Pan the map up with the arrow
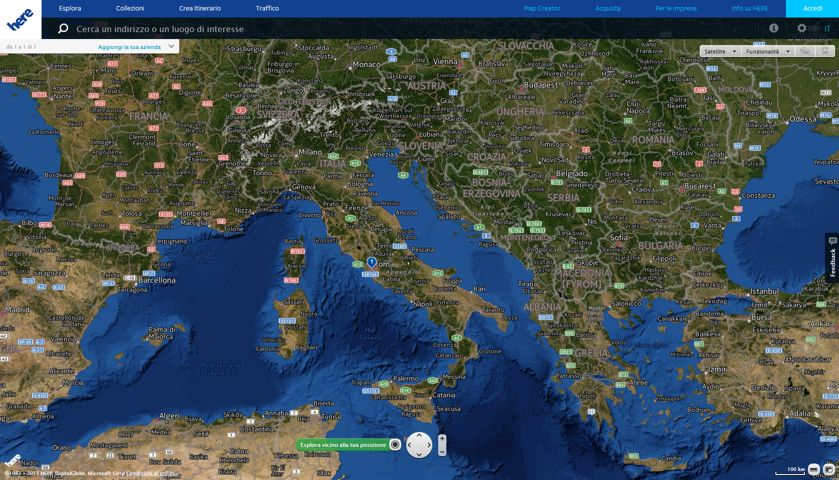 pos(419,435)
